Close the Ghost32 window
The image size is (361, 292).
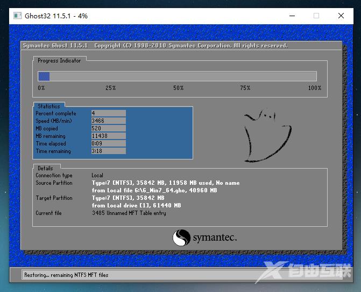point(341,16)
